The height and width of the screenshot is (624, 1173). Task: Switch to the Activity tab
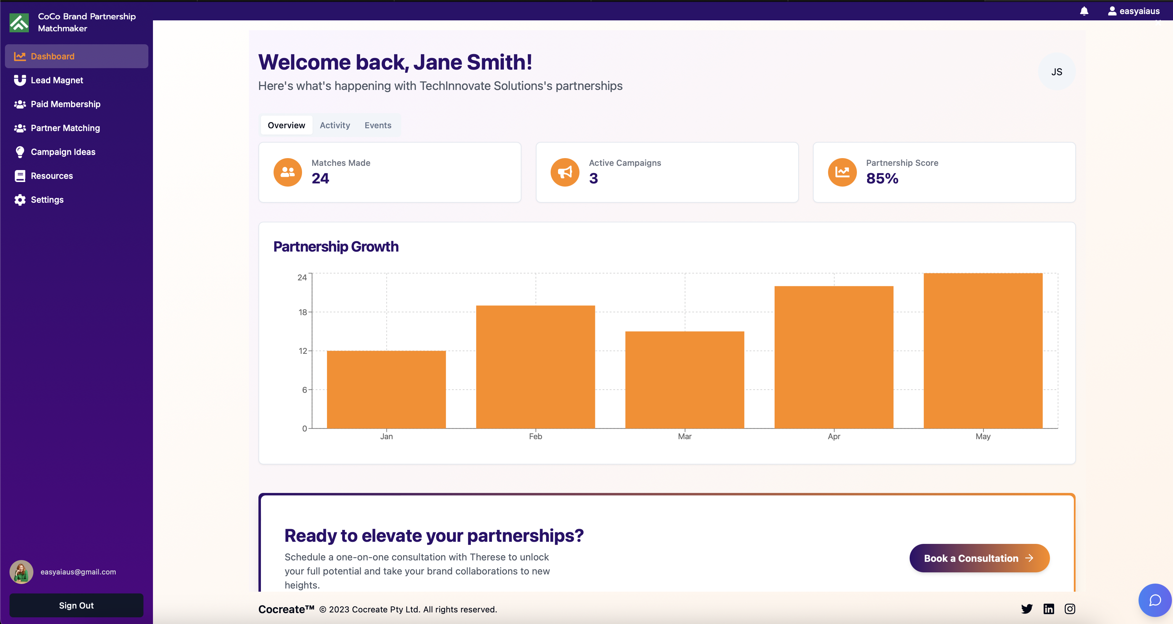[x=334, y=125]
